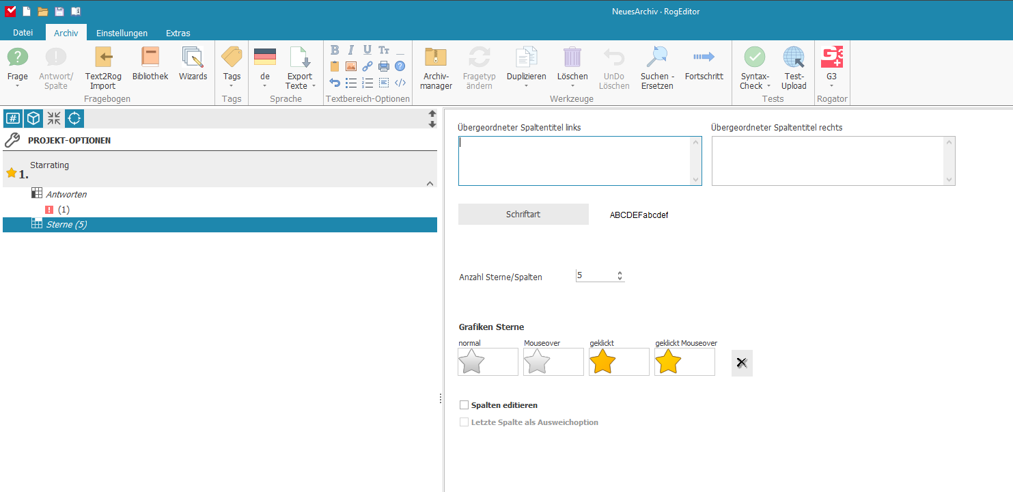Click the Fortschritt progress arrow icon
The width and height of the screenshot is (1013, 492).
click(x=704, y=57)
